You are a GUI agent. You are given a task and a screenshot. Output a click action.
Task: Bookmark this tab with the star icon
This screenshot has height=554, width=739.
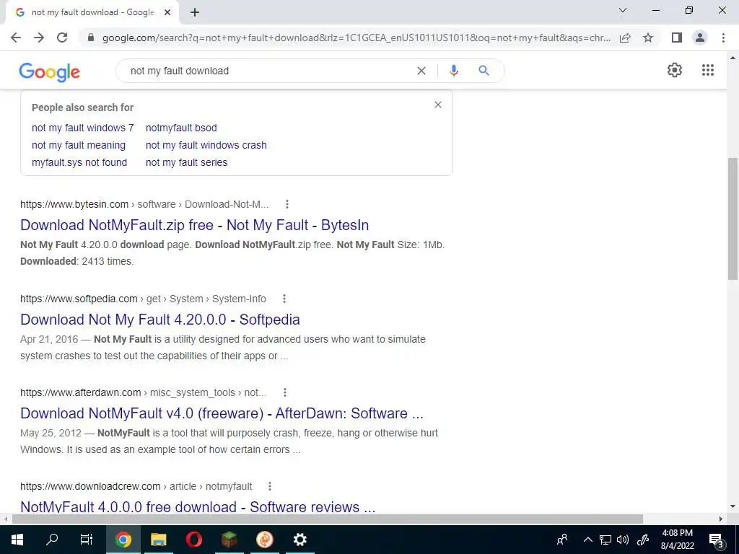coord(648,38)
